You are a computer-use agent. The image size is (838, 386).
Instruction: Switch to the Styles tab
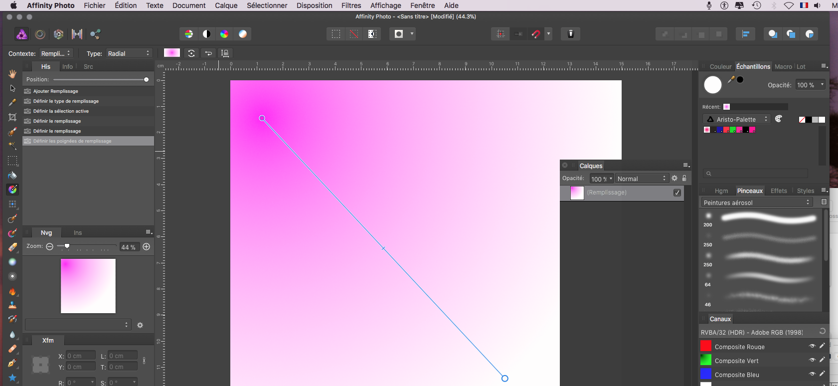pos(805,191)
